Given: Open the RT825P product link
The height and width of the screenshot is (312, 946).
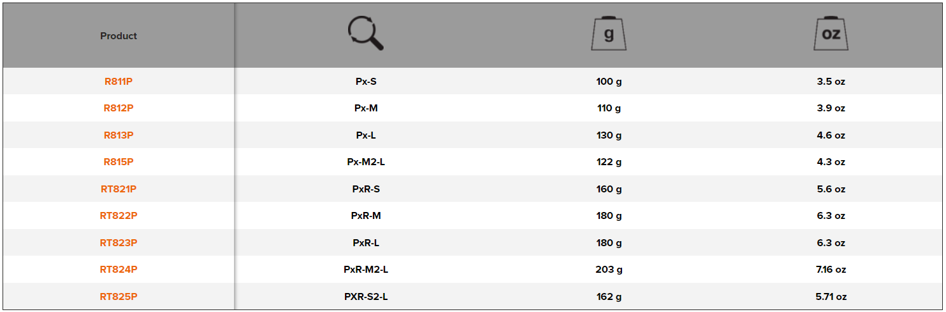Looking at the screenshot, I should click(119, 297).
